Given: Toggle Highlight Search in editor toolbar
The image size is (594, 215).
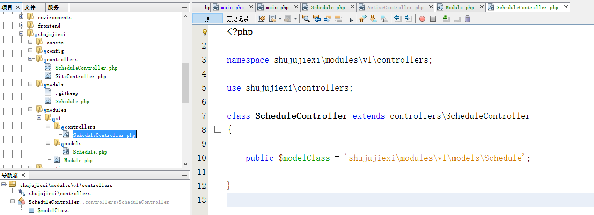Looking at the screenshot, I should click(338, 19).
